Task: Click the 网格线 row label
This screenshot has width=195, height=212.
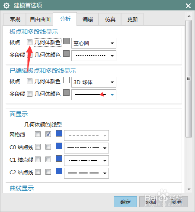Action: (x=17, y=135)
